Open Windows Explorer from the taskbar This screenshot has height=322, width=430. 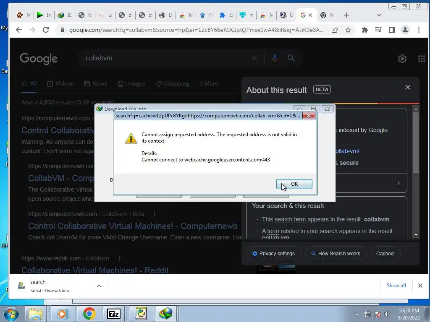point(36,314)
